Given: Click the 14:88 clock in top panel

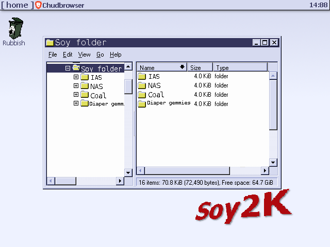Looking at the screenshot, I should point(319,5).
